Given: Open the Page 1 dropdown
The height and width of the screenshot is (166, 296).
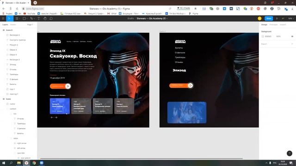Looking at the screenshot, I should (x=30, y=24).
